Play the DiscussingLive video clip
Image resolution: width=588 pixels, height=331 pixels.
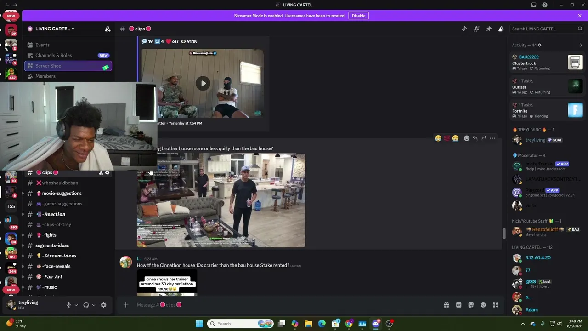pyautogui.click(x=203, y=83)
